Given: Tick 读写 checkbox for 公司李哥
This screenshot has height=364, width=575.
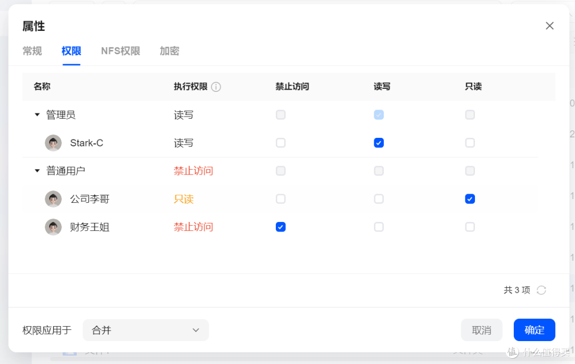Looking at the screenshot, I should click(379, 199).
